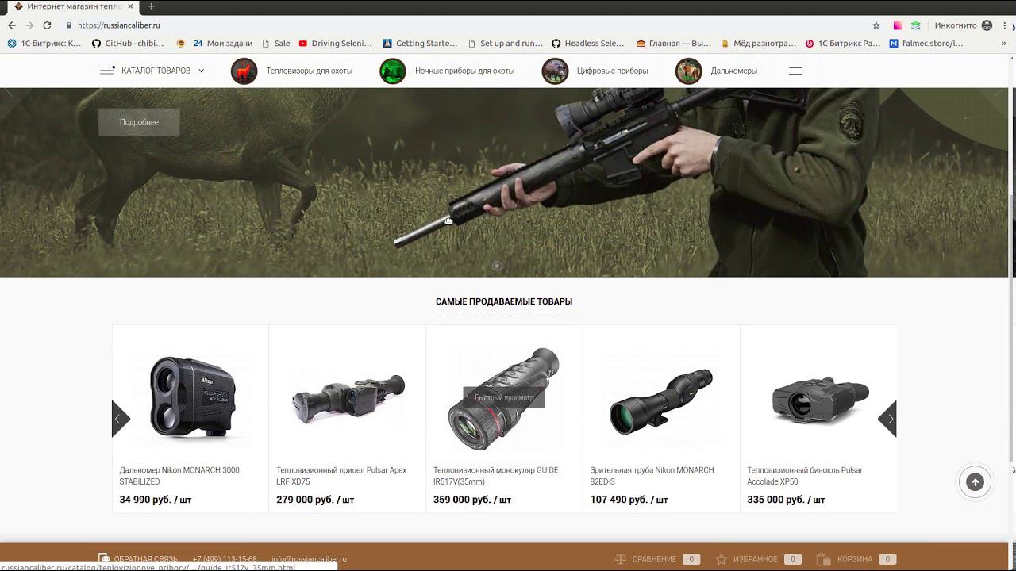Click the Избранное star icon
Screen dimensions: 1016x571
pos(722,559)
